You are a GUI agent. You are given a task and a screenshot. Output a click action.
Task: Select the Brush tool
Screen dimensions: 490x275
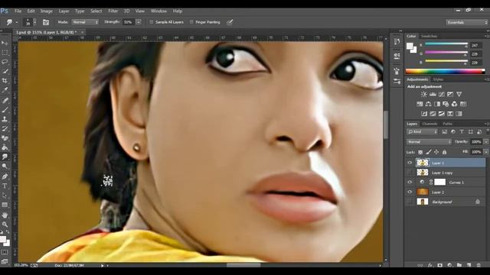(5, 109)
